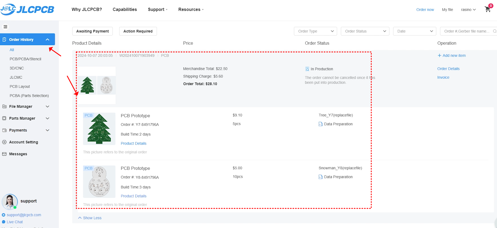Open the Messages menu label
497x228 pixels.
(x=18, y=154)
